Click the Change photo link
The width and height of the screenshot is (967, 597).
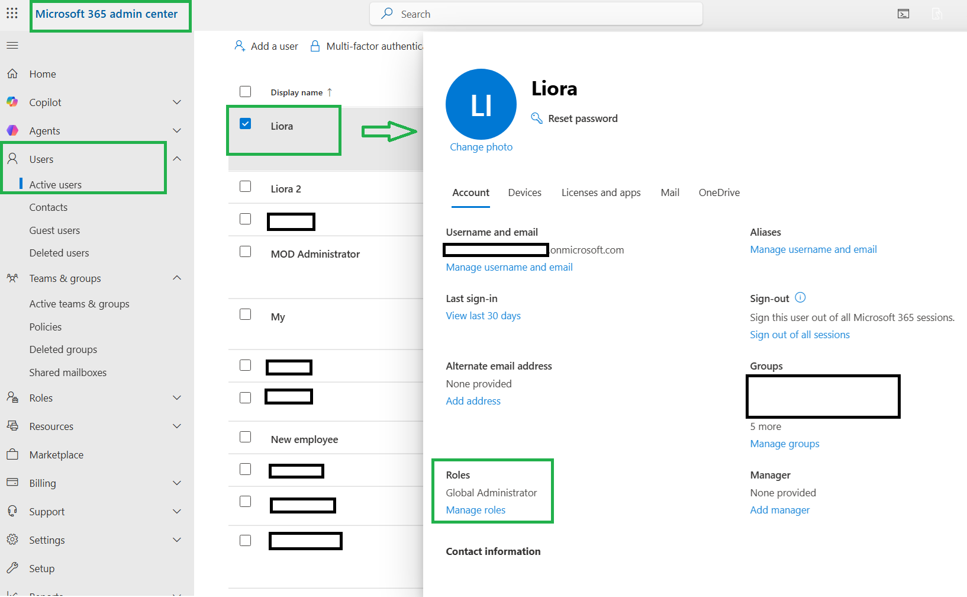481,147
